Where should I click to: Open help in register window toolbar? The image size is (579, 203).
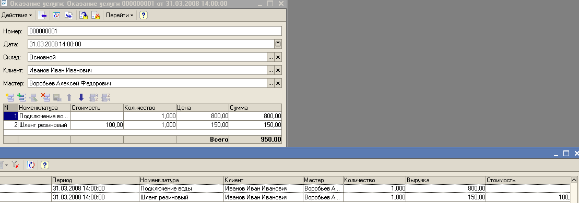[45, 164]
